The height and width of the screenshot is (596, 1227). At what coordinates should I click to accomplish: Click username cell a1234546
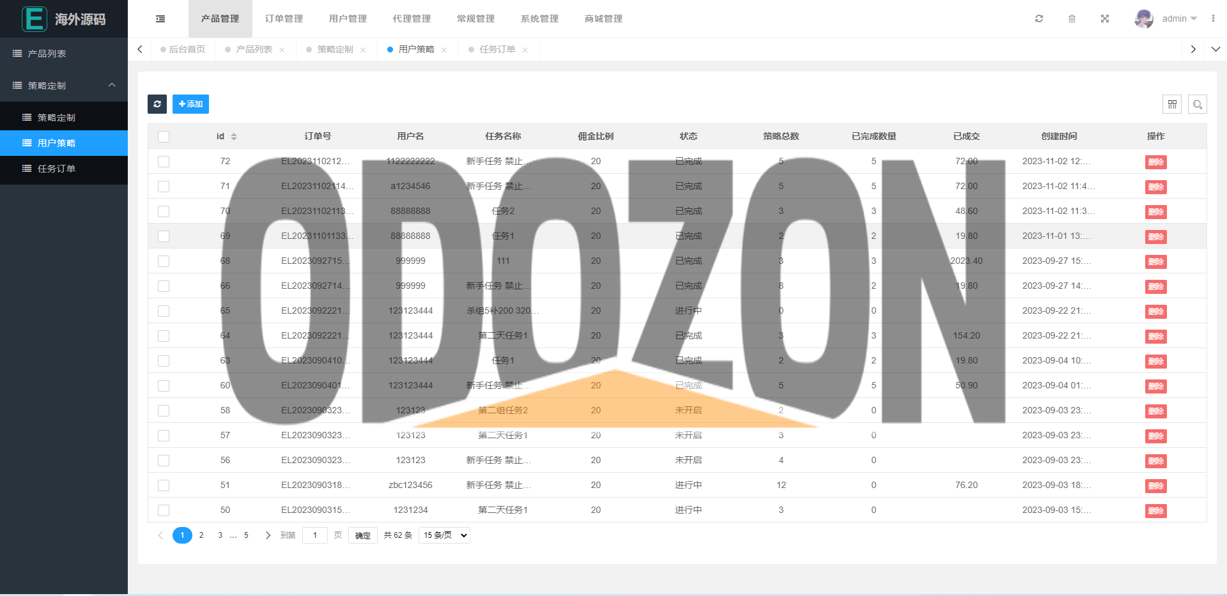(410, 187)
